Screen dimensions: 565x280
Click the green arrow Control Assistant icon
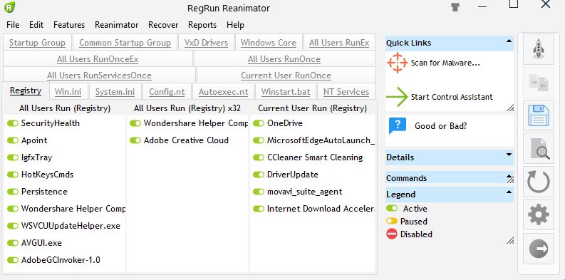coord(397,97)
